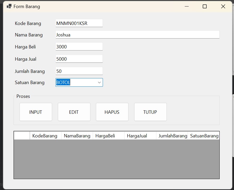234x190 pixels.
Task: Click the INPUT button
Action: [x=36, y=112]
